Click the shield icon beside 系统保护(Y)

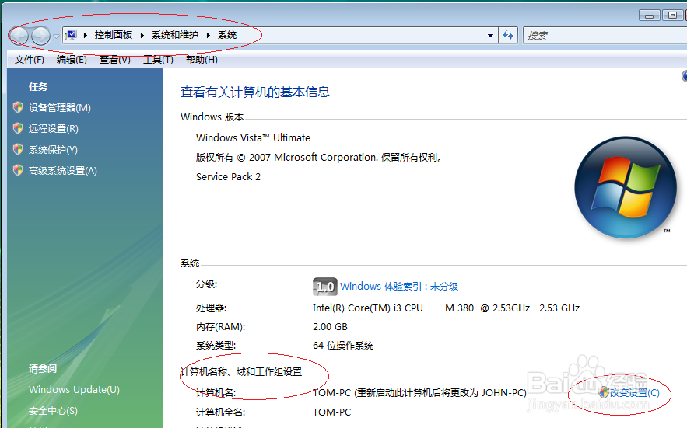[18, 149]
